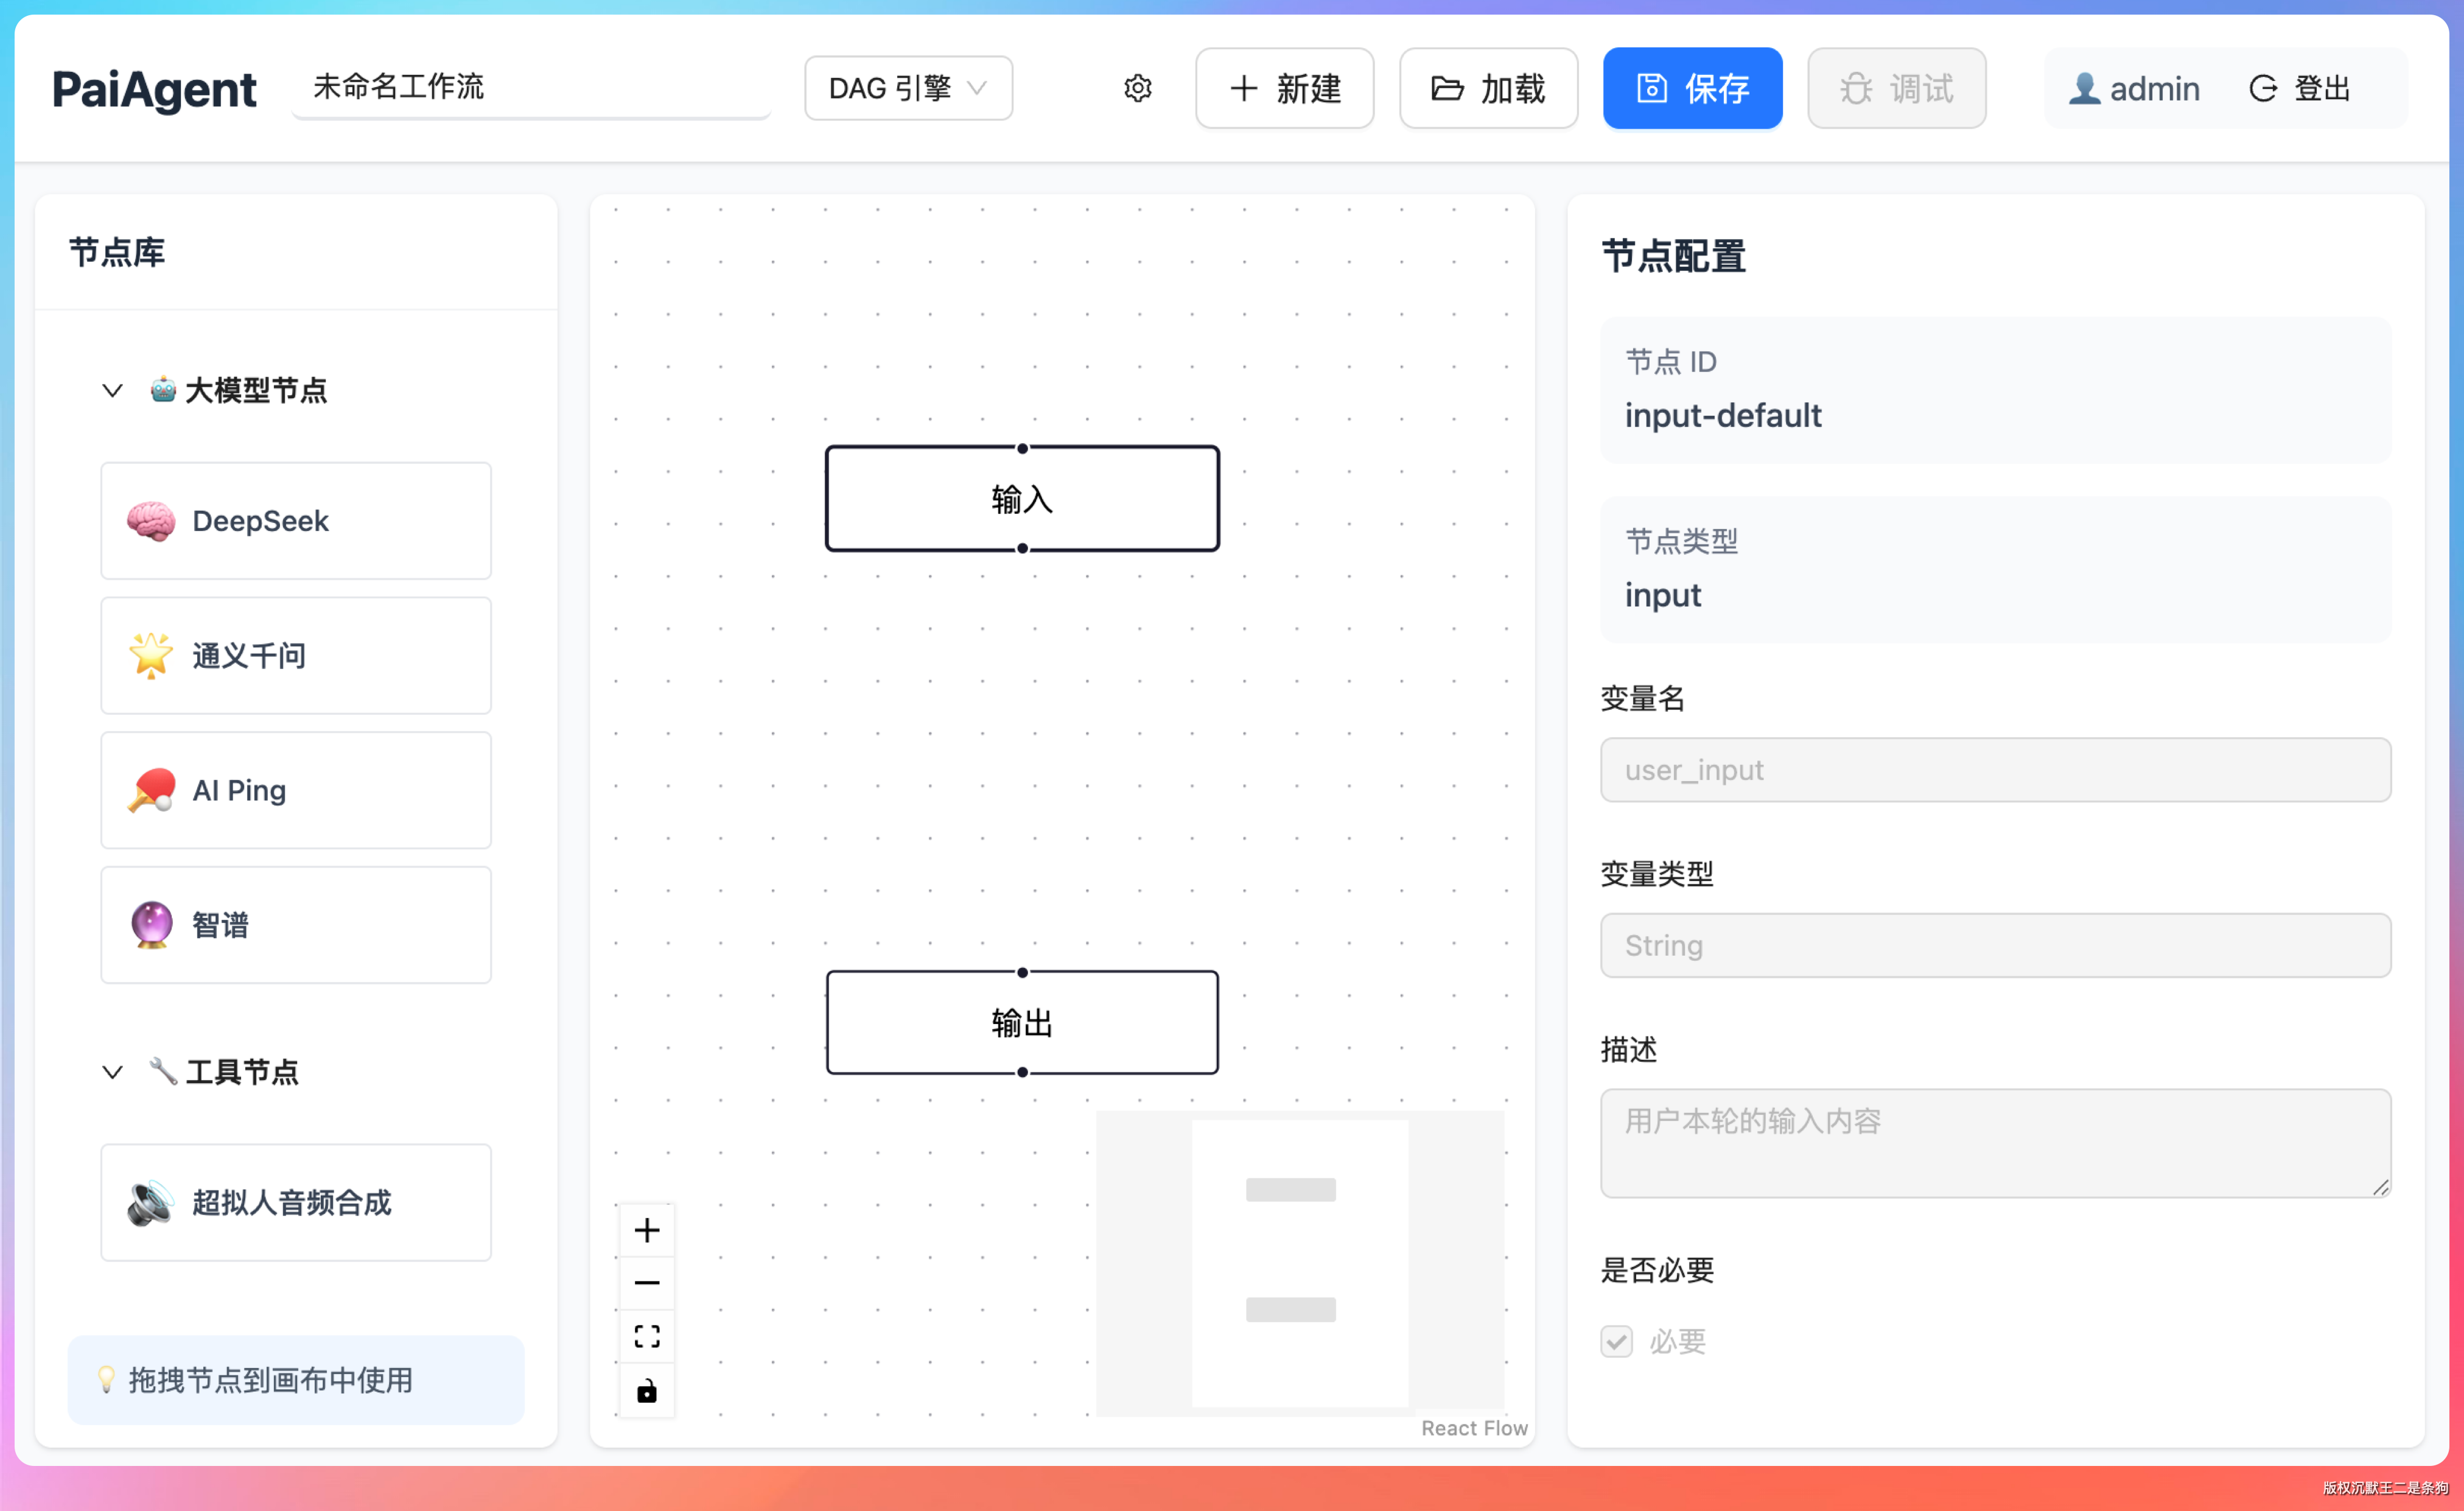Click 新建 to create workflow

coord(1284,88)
